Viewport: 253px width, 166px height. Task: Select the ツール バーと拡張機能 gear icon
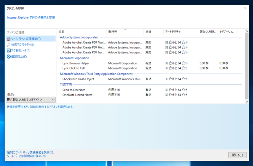pyautogui.click(x=9, y=39)
